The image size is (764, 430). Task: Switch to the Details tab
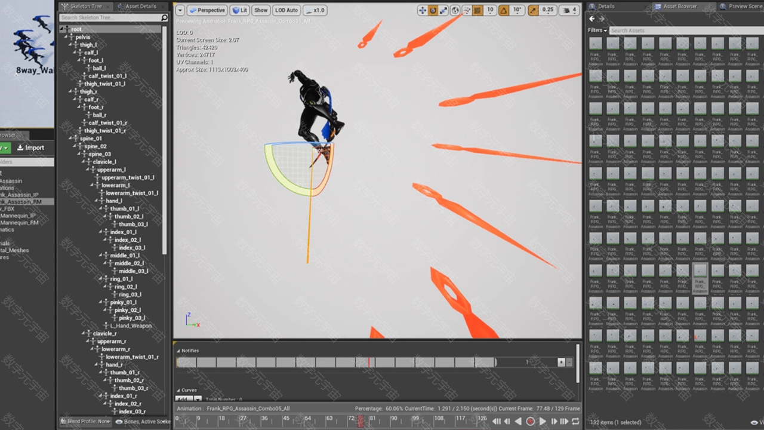coord(606,6)
